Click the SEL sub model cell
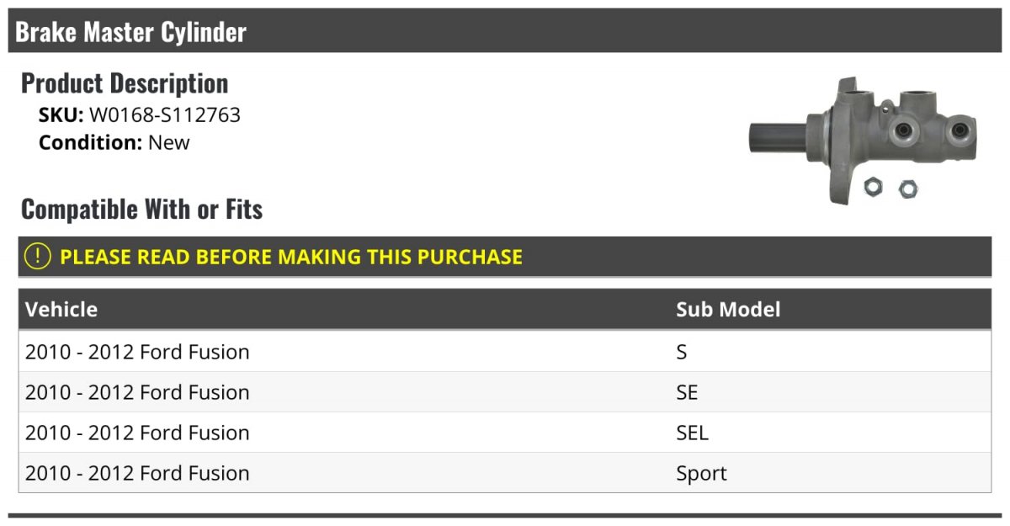 [692, 433]
